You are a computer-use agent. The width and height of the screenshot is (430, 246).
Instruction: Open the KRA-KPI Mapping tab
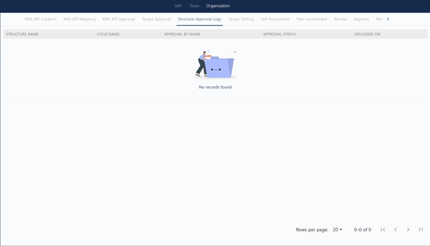coord(79,19)
